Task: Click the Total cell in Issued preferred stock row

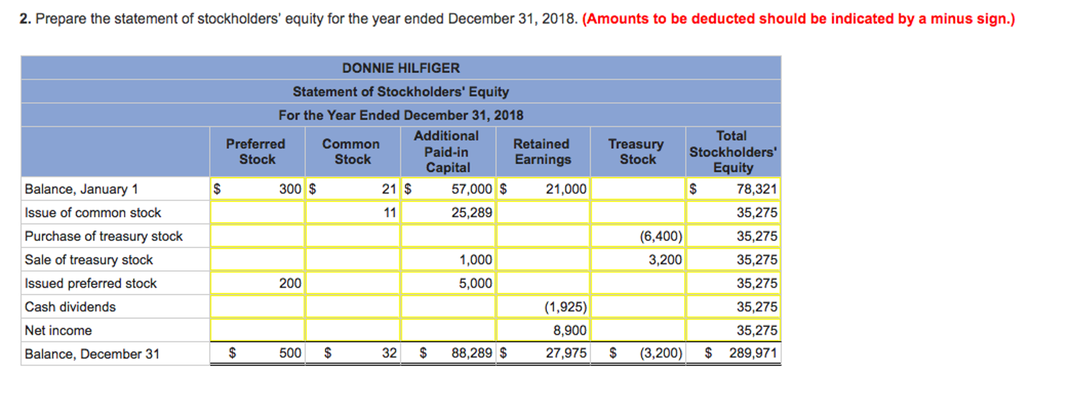Action: point(733,283)
